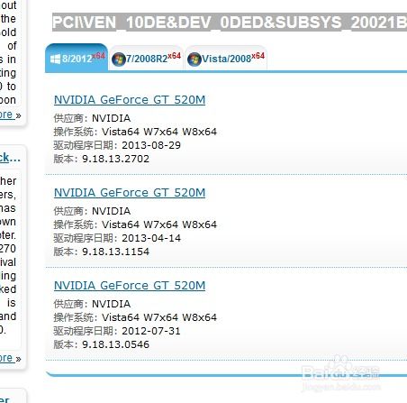Open the first NVIDIA GeForce GT 520M link
Viewport: 407px width, 403px height.
pos(130,100)
